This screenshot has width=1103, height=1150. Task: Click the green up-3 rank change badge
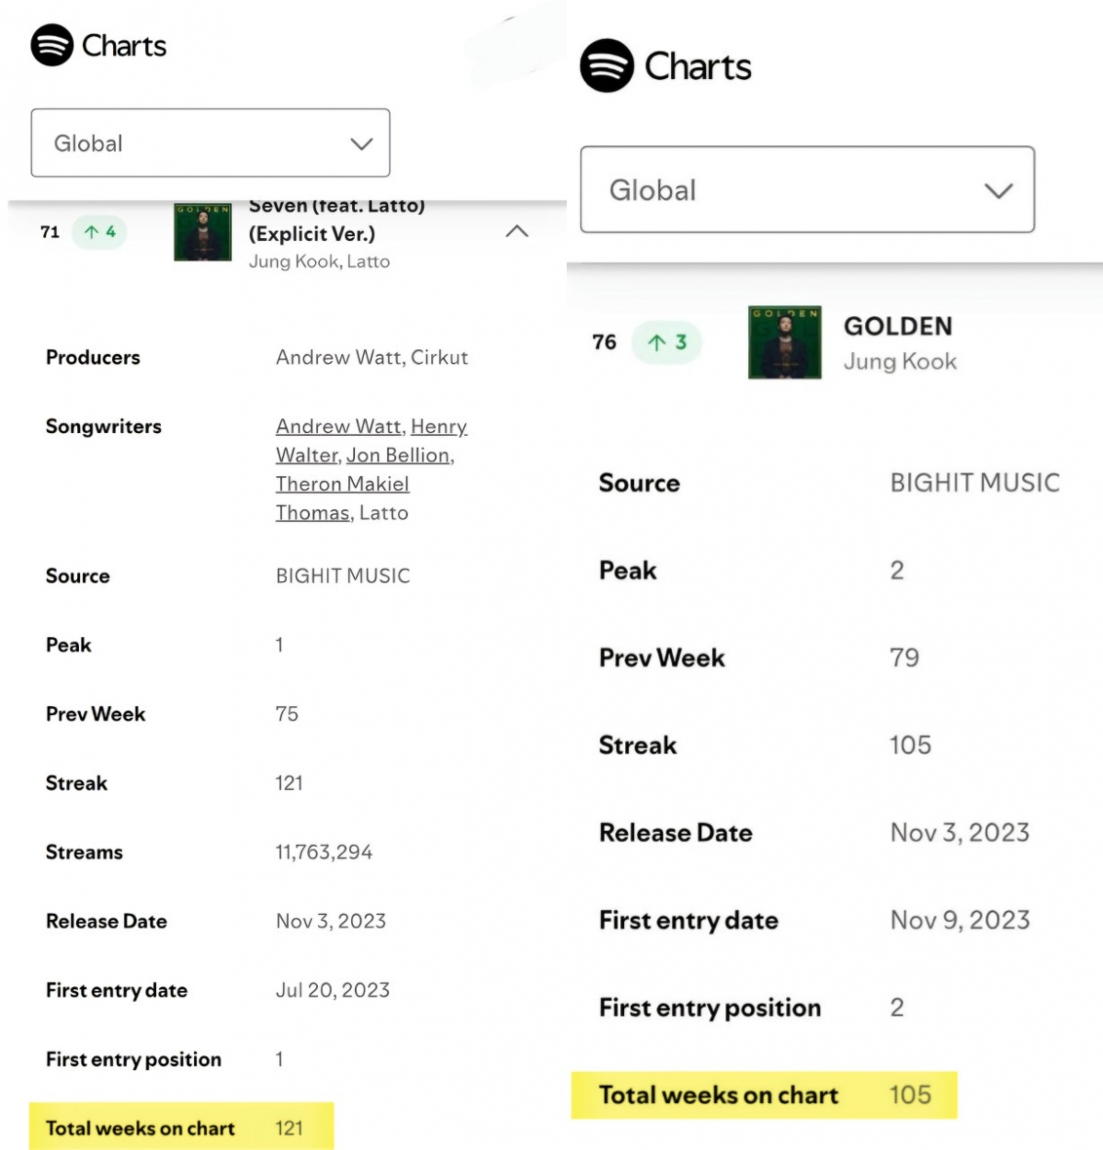667,343
